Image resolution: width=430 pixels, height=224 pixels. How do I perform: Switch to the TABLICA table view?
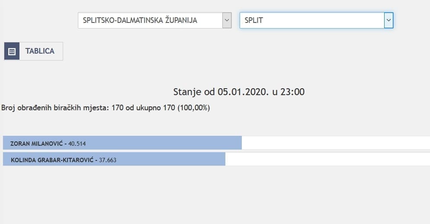[40, 51]
